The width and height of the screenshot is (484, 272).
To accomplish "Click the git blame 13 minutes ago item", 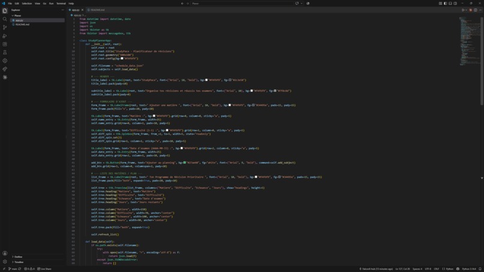I will 376,269.
